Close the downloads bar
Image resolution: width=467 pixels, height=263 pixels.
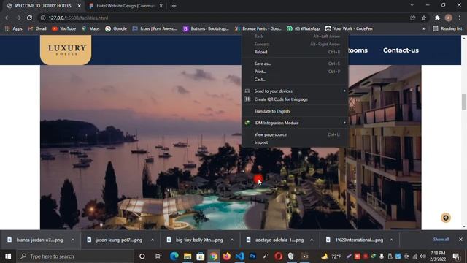tap(460, 240)
